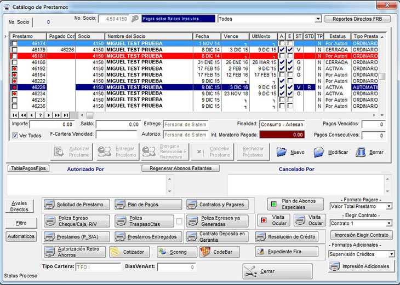Open the CodeBar barcode icon
This screenshot has width=400, height=285.
[204, 252]
